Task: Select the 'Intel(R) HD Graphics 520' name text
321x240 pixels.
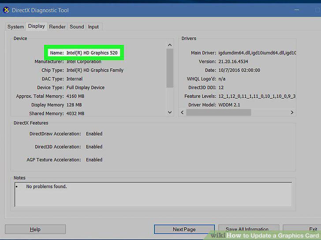Action: coord(92,53)
